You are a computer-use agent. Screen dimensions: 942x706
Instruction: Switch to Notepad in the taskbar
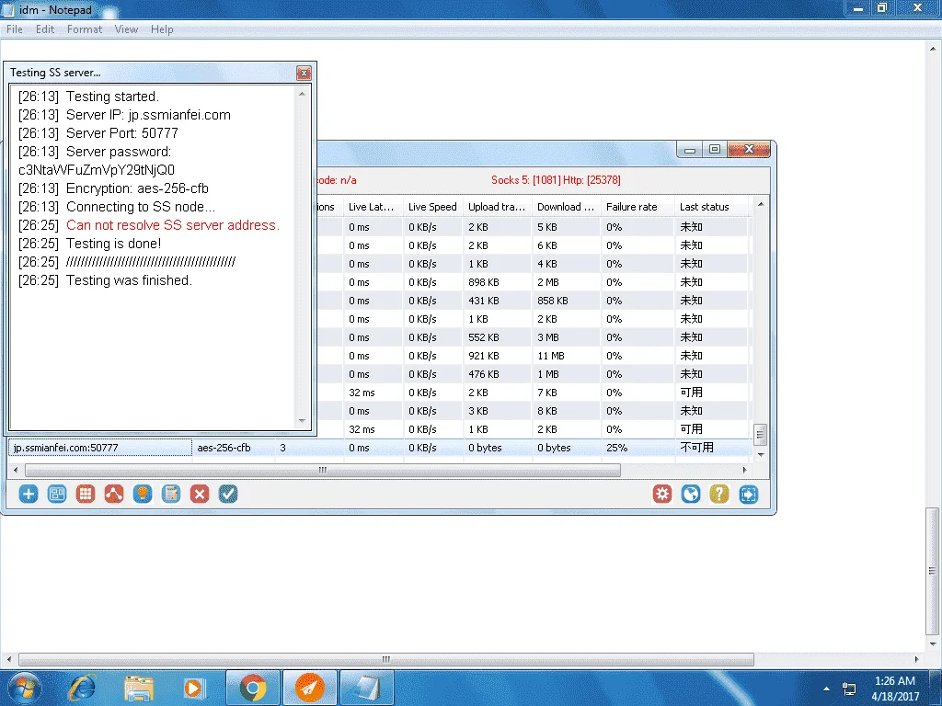[x=366, y=688]
